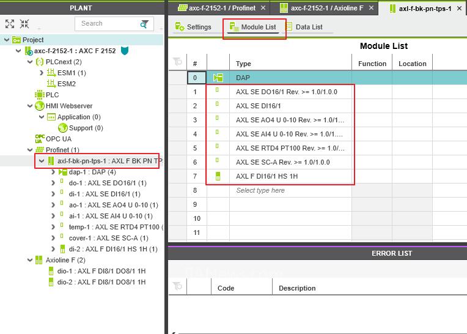The width and height of the screenshot is (467, 334).
Task: Click the Profinet network icon in tree
Action: click(x=40, y=150)
